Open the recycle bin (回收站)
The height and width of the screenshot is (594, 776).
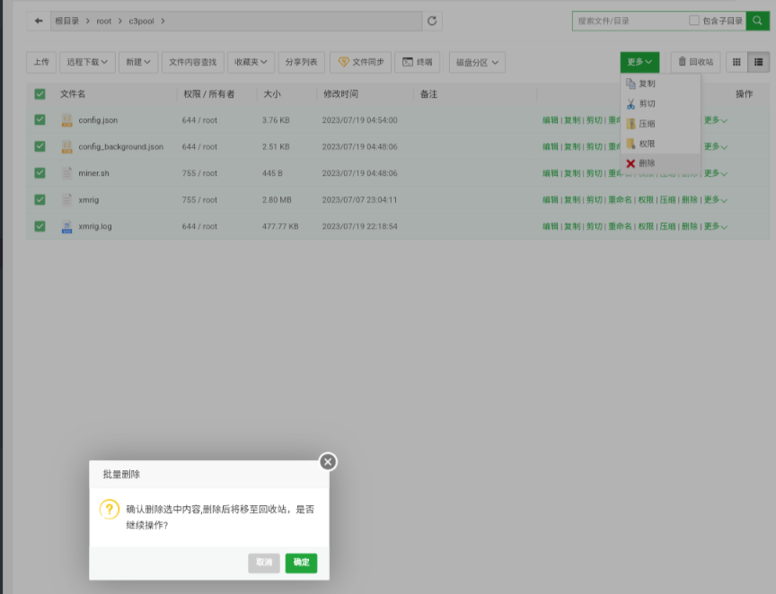point(696,62)
